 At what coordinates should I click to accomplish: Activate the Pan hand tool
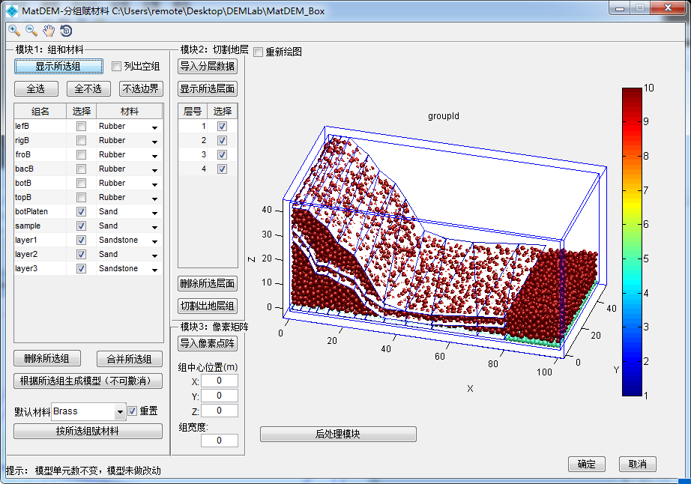point(49,31)
